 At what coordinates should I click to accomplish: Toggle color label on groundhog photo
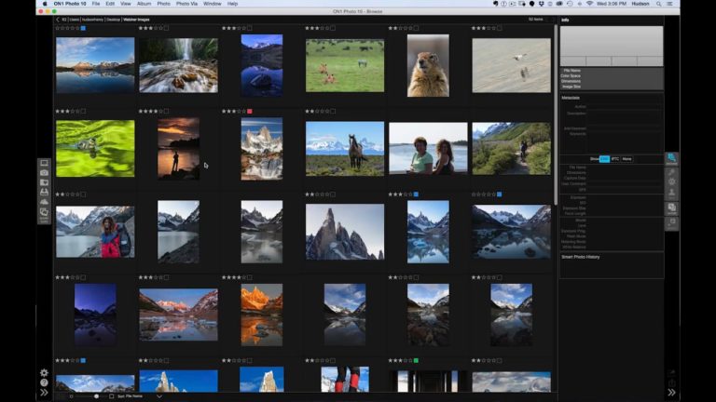click(416, 28)
